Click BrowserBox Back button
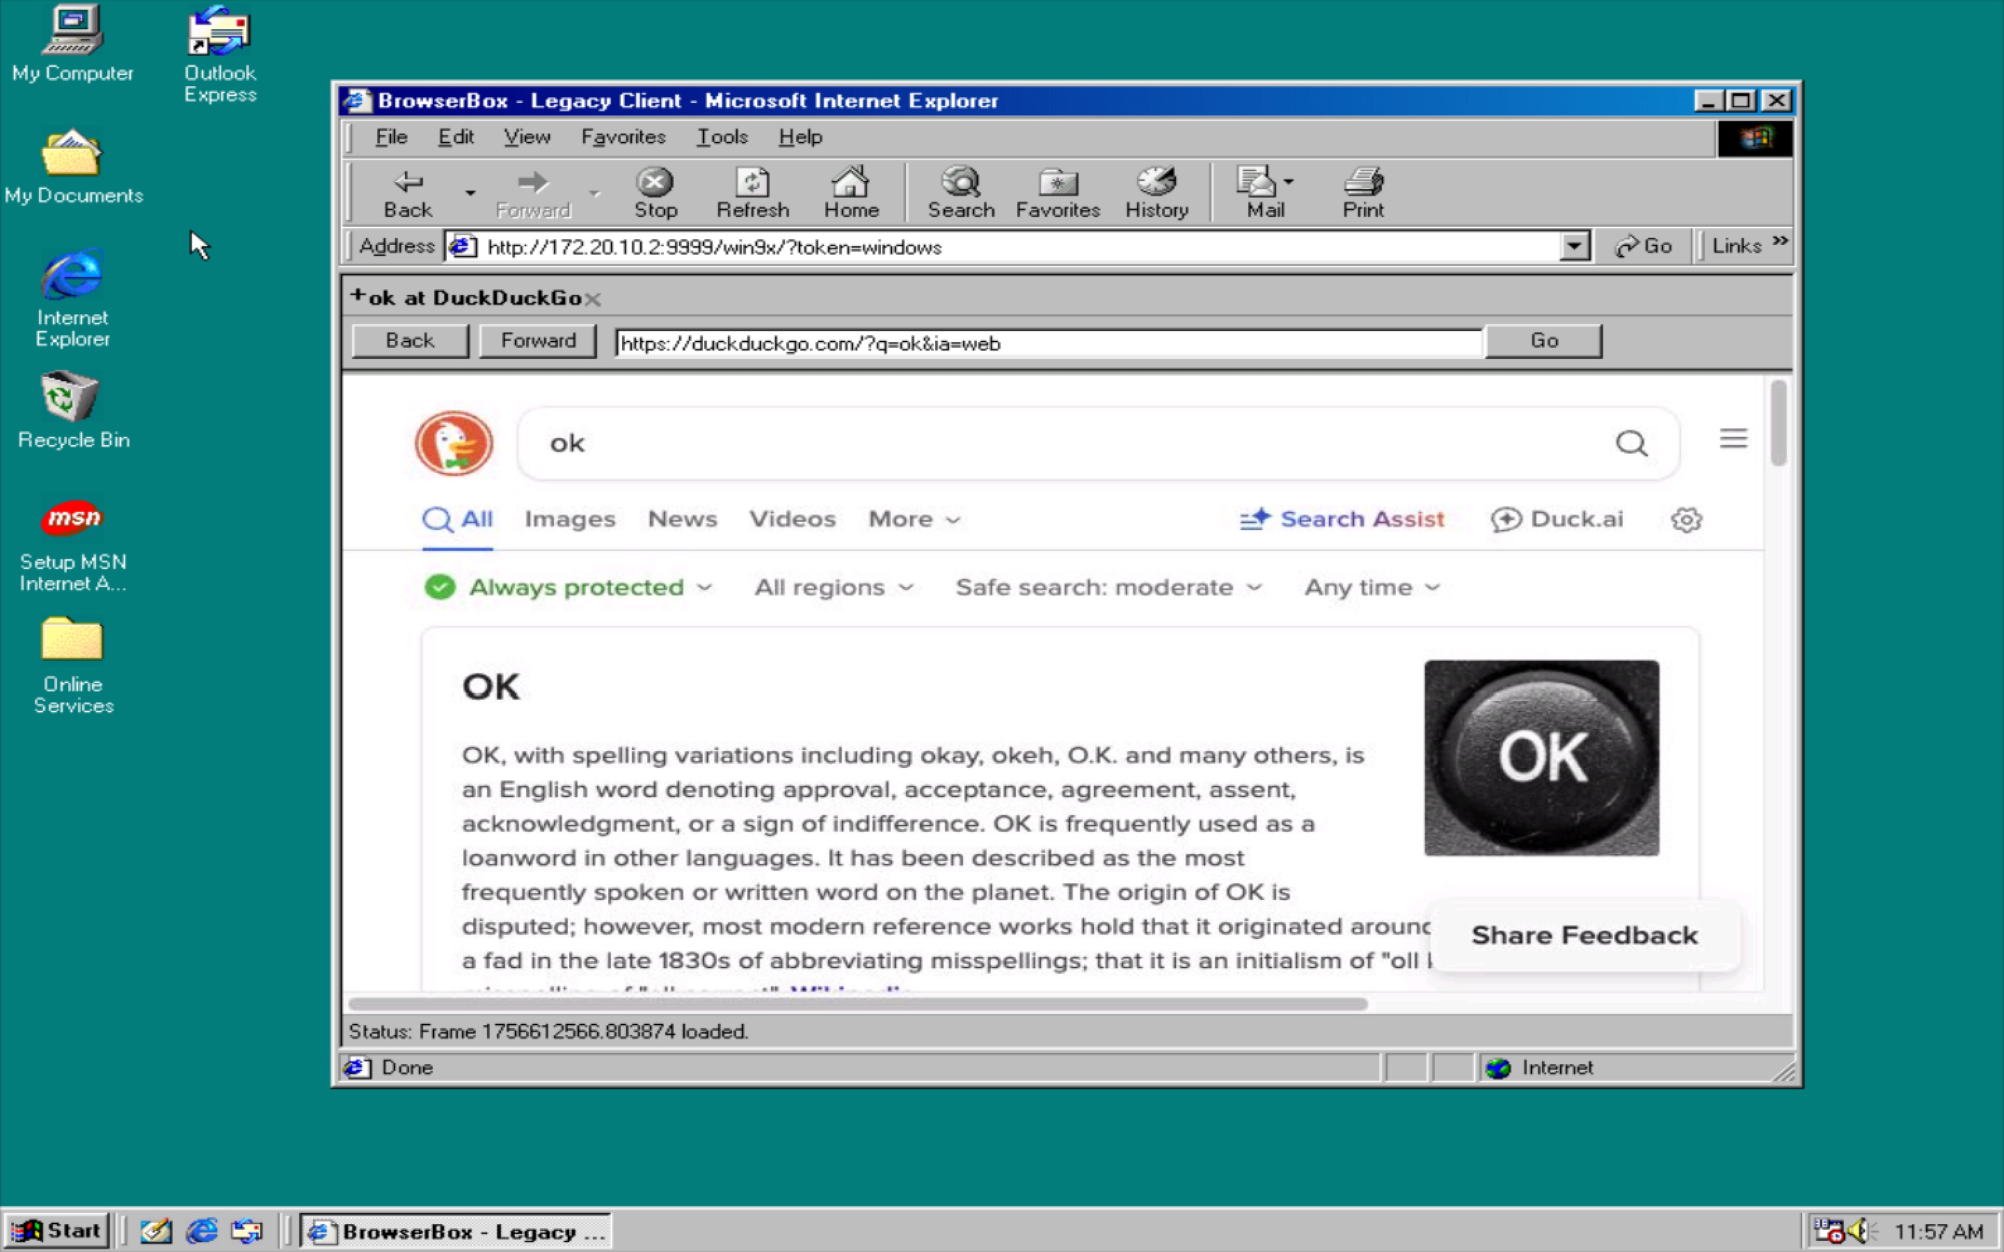Viewport: 2004px width, 1252px height. pos(410,340)
